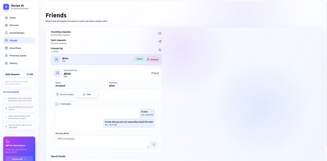
Task: Click the 'hi man' message bubble
Action: point(147,113)
